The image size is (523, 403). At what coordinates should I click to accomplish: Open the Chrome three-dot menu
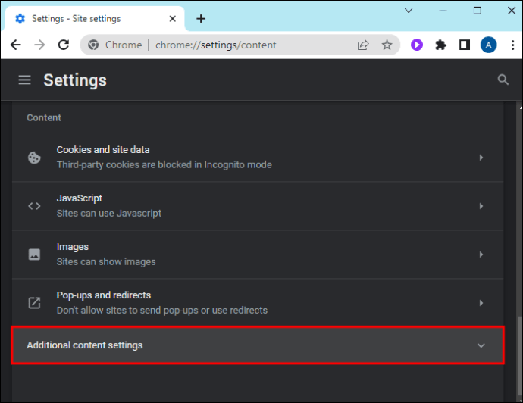(x=509, y=45)
